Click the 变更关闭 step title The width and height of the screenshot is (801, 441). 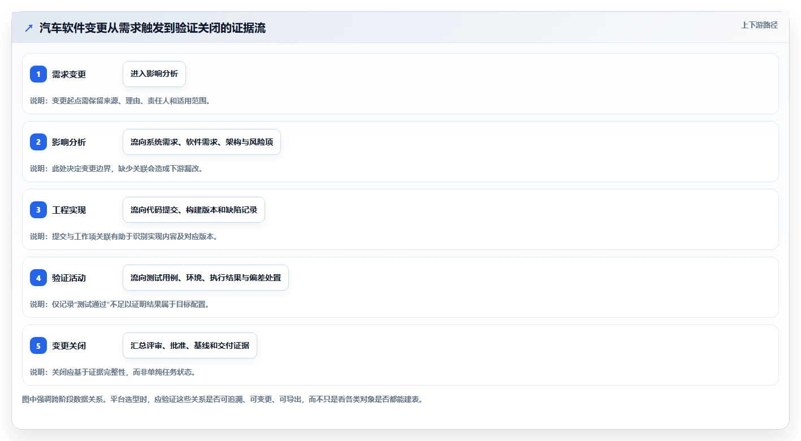[x=69, y=345]
